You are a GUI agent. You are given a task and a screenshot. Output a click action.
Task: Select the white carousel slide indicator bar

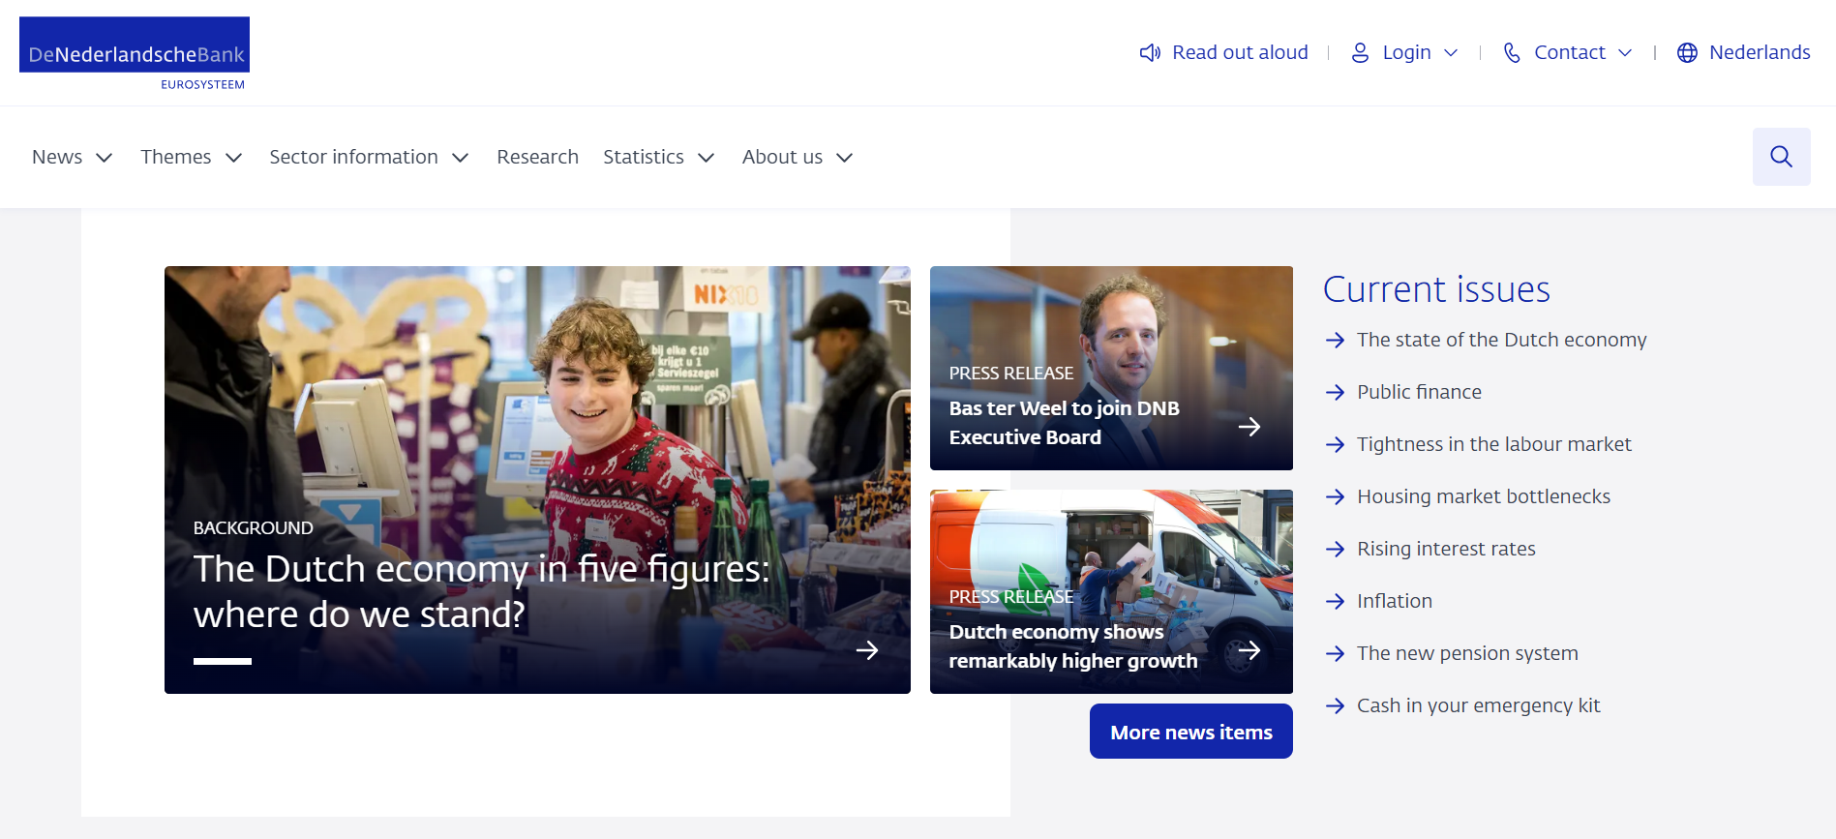(x=223, y=662)
